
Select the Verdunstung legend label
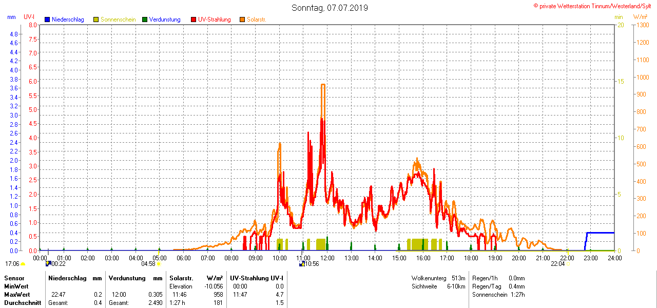coord(165,20)
